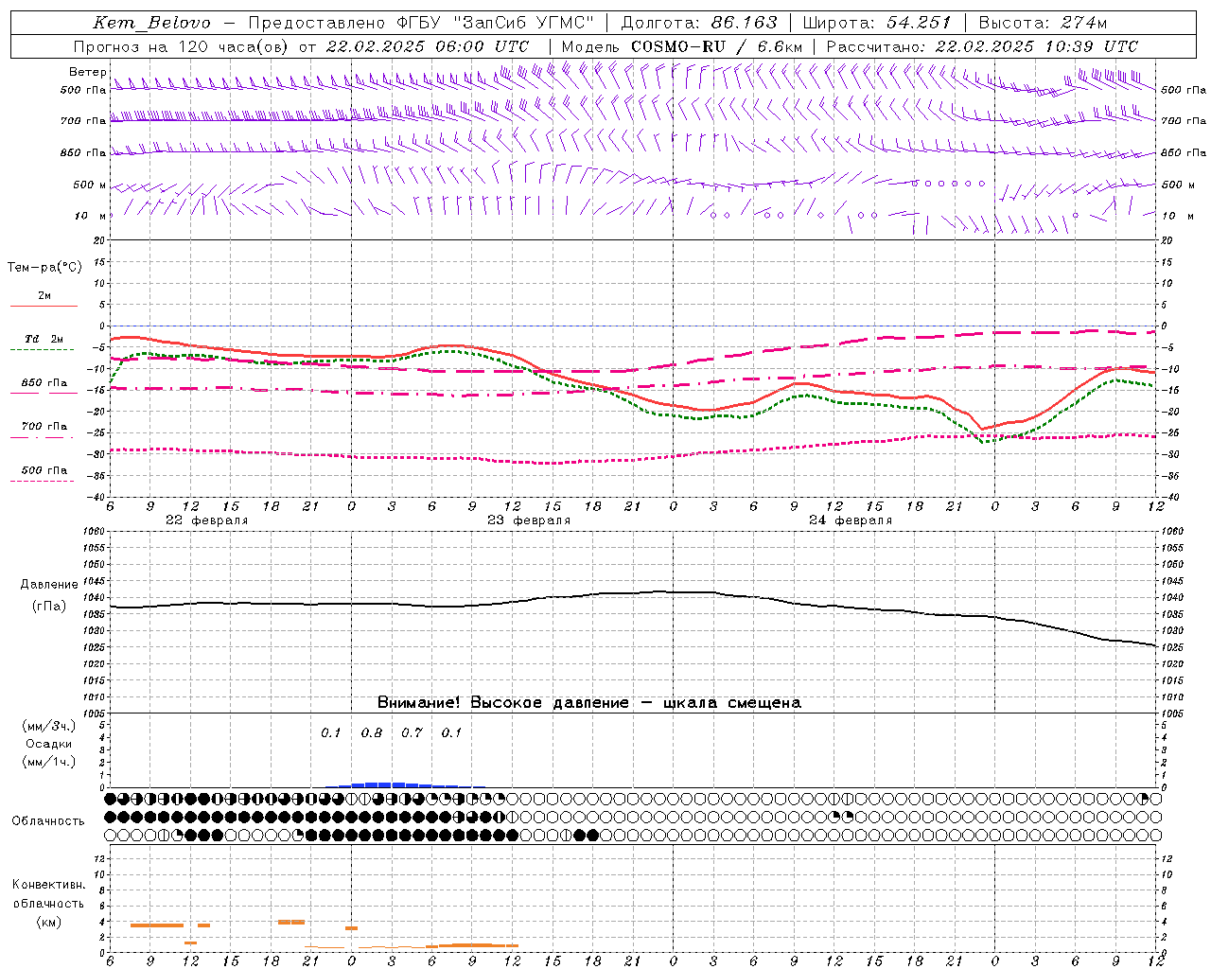Select the 'Прогноз на 120 часа(ов)' forecast header

pyautogui.click(x=183, y=46)
